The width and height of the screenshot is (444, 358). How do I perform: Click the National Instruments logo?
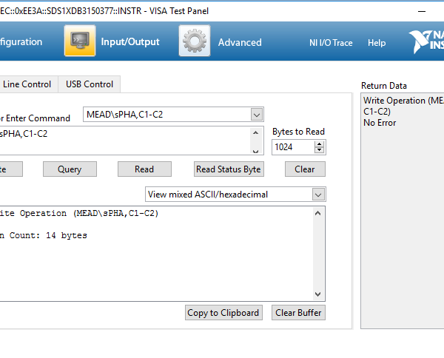426,42
